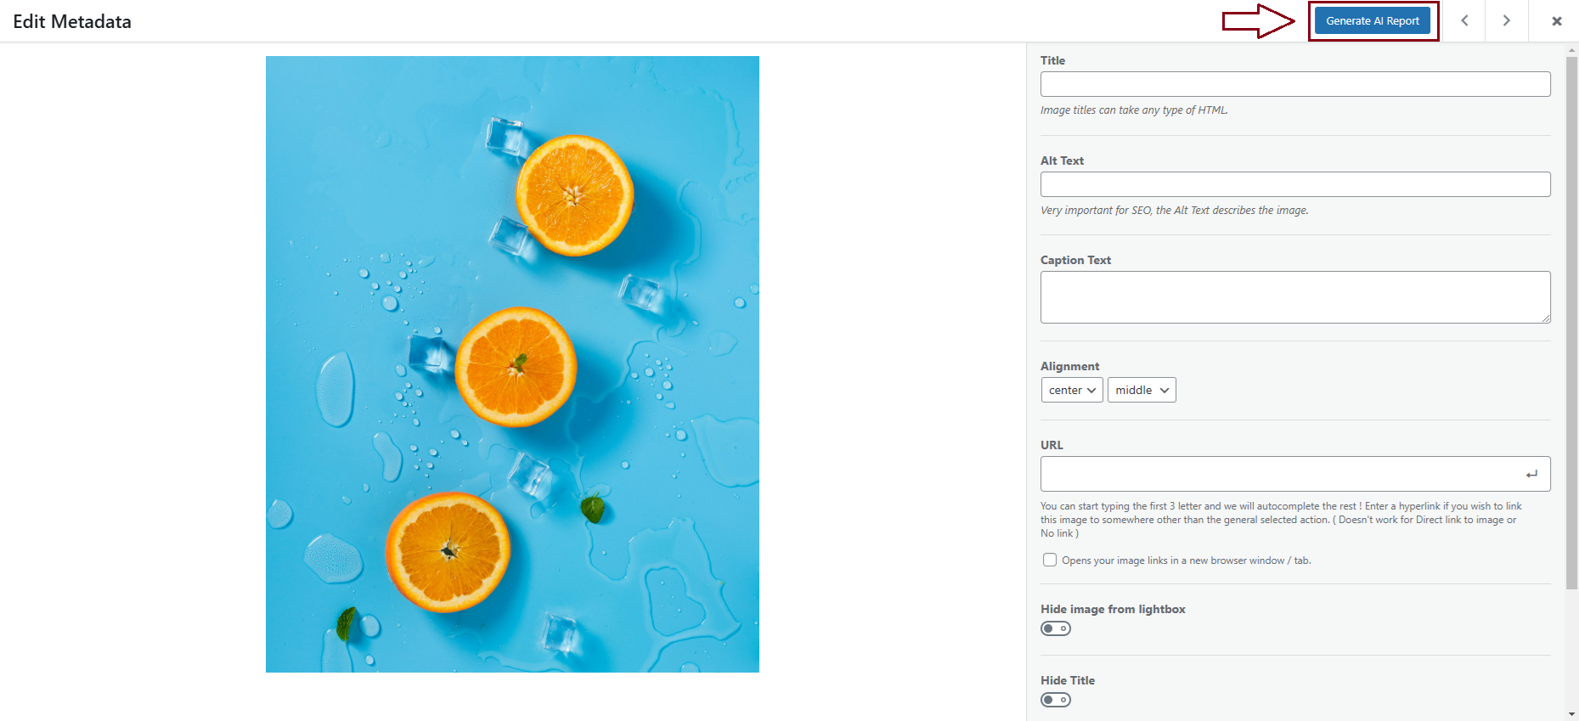Screen dimensions: 1579x721
Task: Click the Title input field
Action: pos(1294,84)
